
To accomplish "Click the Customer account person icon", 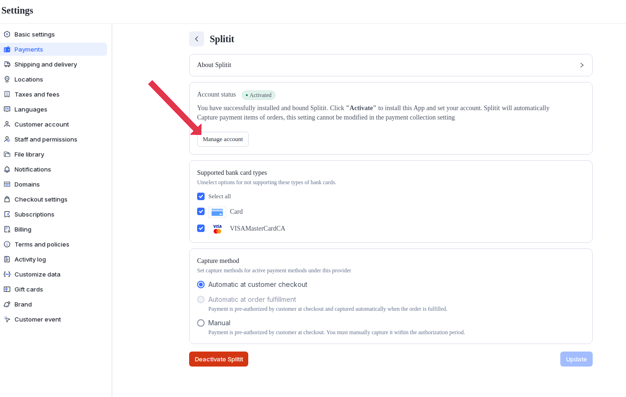I will [7, 124].
